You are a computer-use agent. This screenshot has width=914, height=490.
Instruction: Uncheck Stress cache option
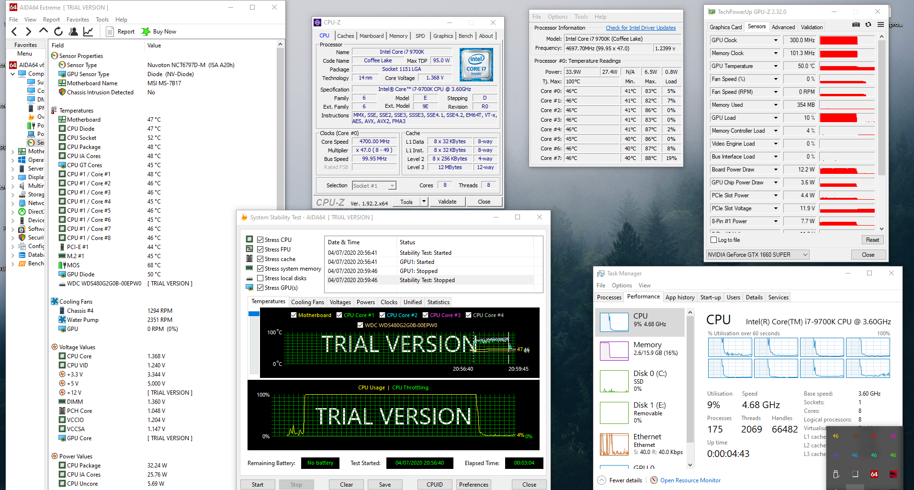coord(260,259)
